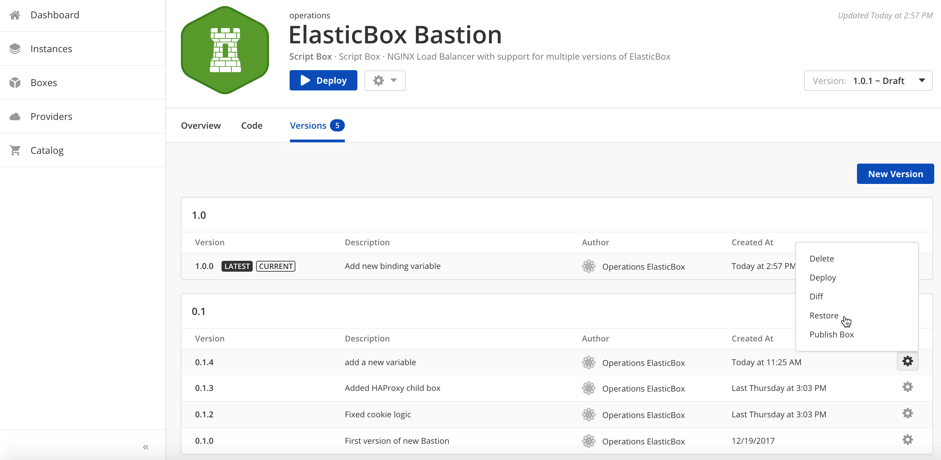The image size is (941, 460).
Task: Go to Dashboard in sidebar
Action: tap(55, 15)
